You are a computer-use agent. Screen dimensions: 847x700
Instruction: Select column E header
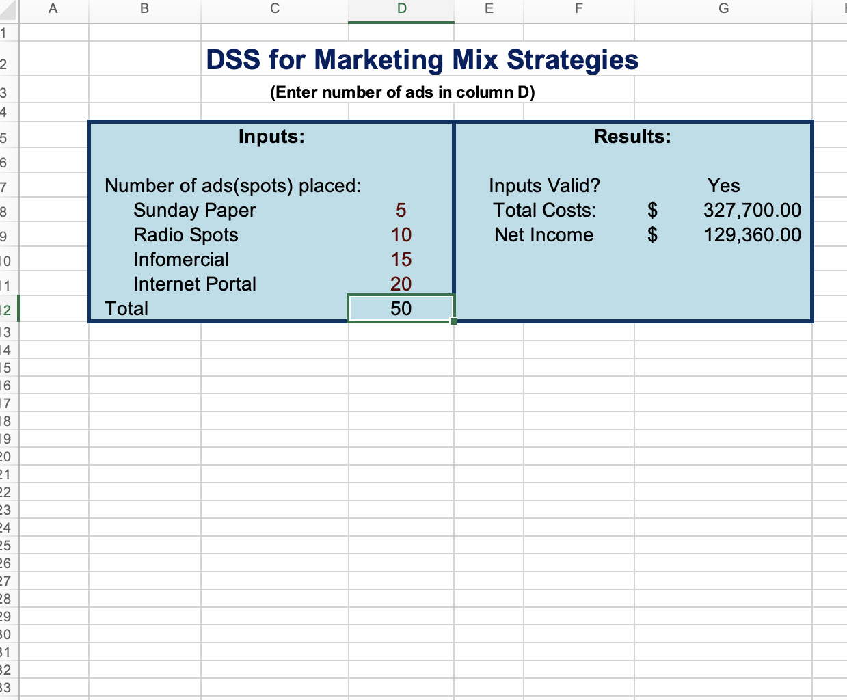(x=488, y=9)
